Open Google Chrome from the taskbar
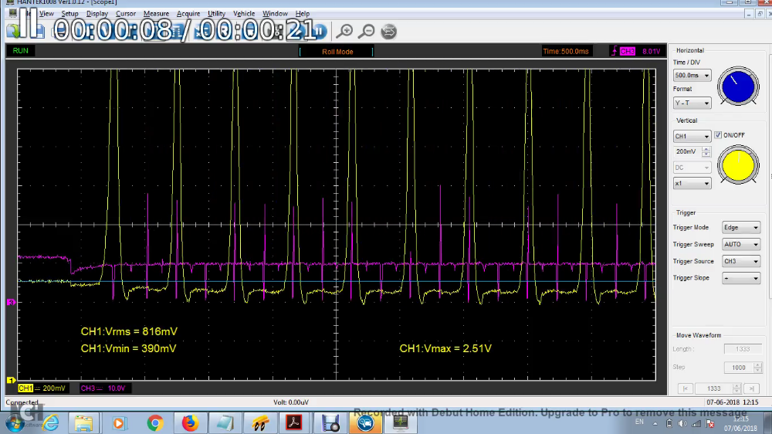Viewport: 772px width, 434px height. (x=155, y=422)
